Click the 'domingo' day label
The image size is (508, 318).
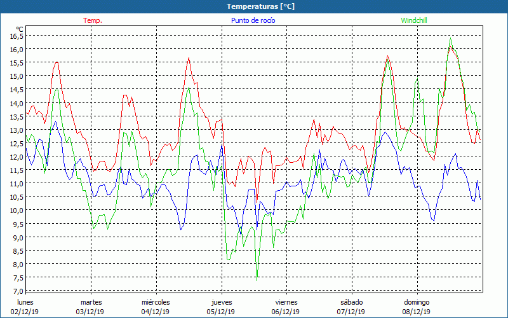(417, 302)
